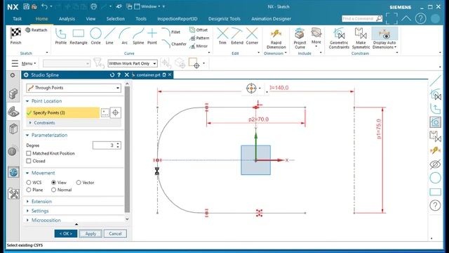Open the Through Points type dropdown

[x=74, y=88]
